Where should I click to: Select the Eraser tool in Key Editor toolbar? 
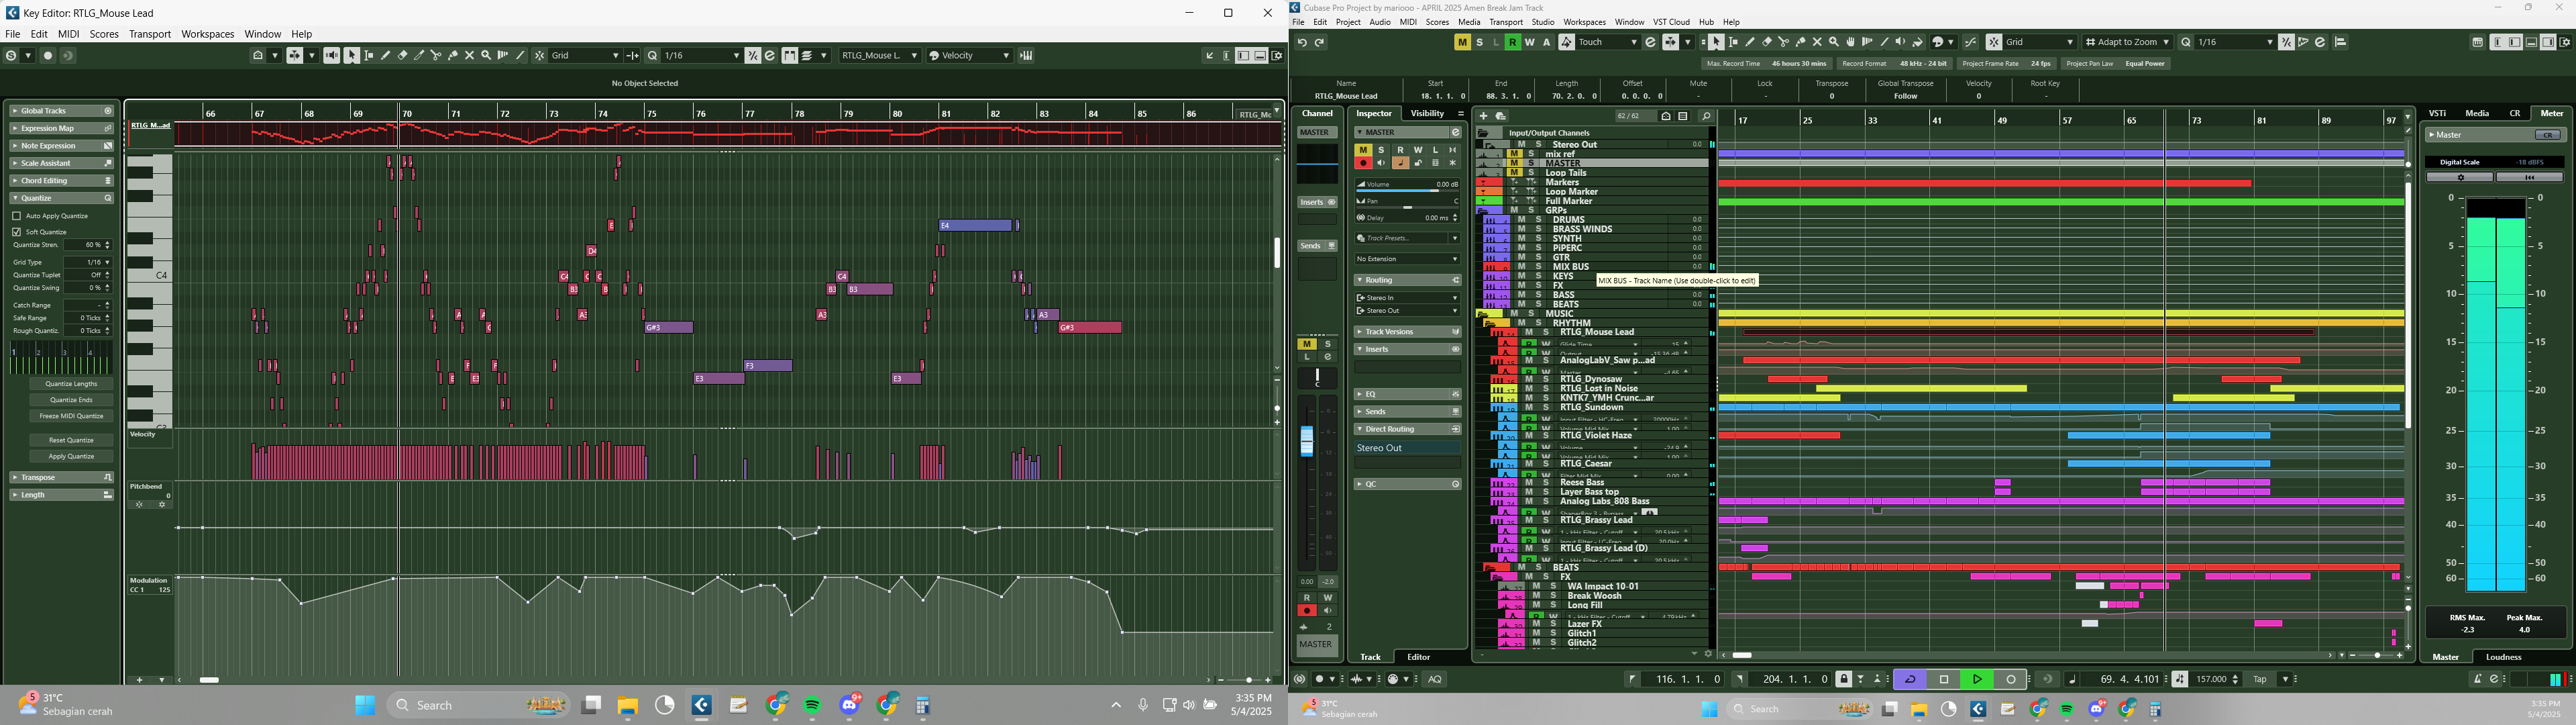(403, 55)
